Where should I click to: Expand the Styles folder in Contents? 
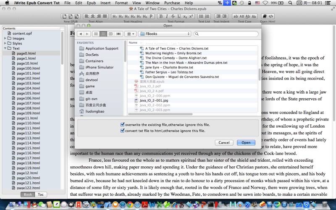[x=5, y=43]
